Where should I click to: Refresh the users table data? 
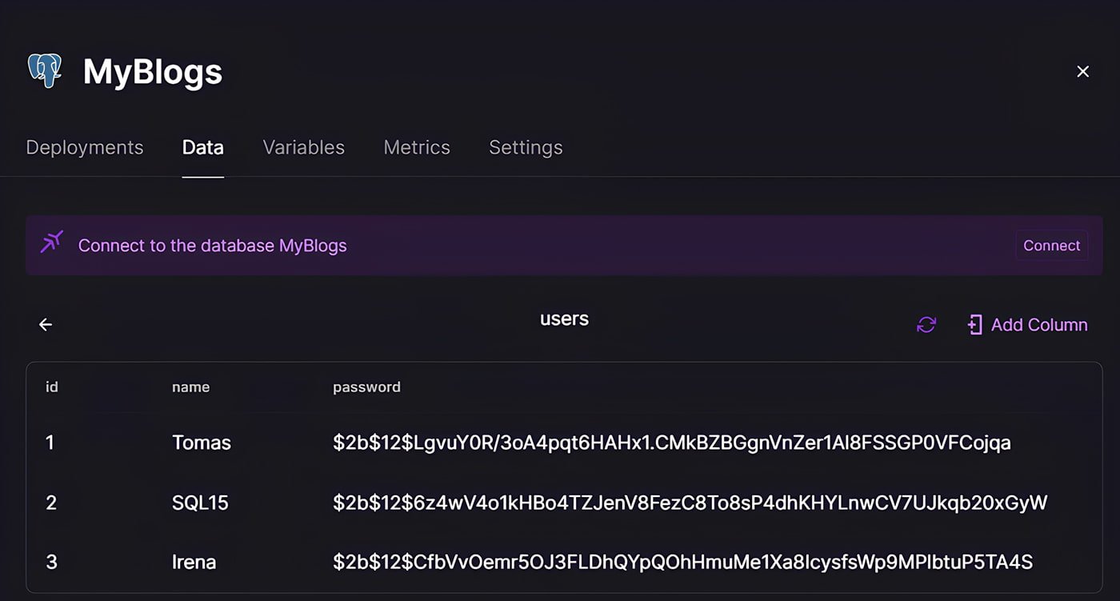tap(926, 325)
